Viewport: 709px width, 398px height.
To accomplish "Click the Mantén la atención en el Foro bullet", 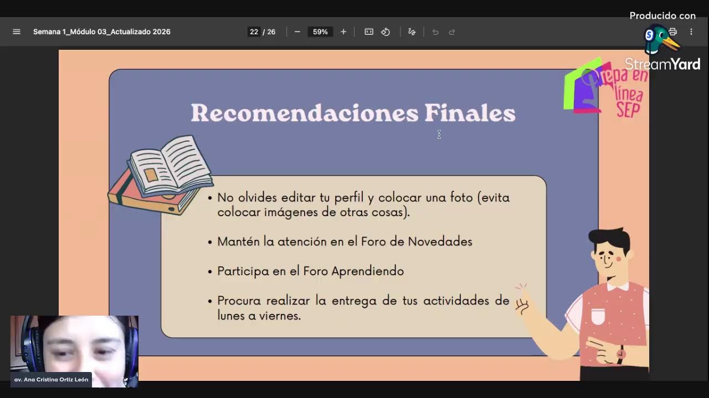I will coord(340,242).
